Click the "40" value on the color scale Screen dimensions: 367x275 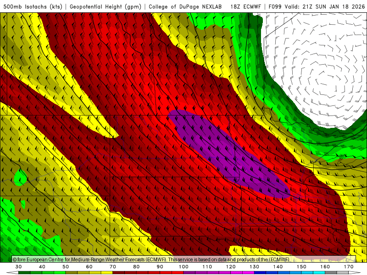click(x=42, y=267)
